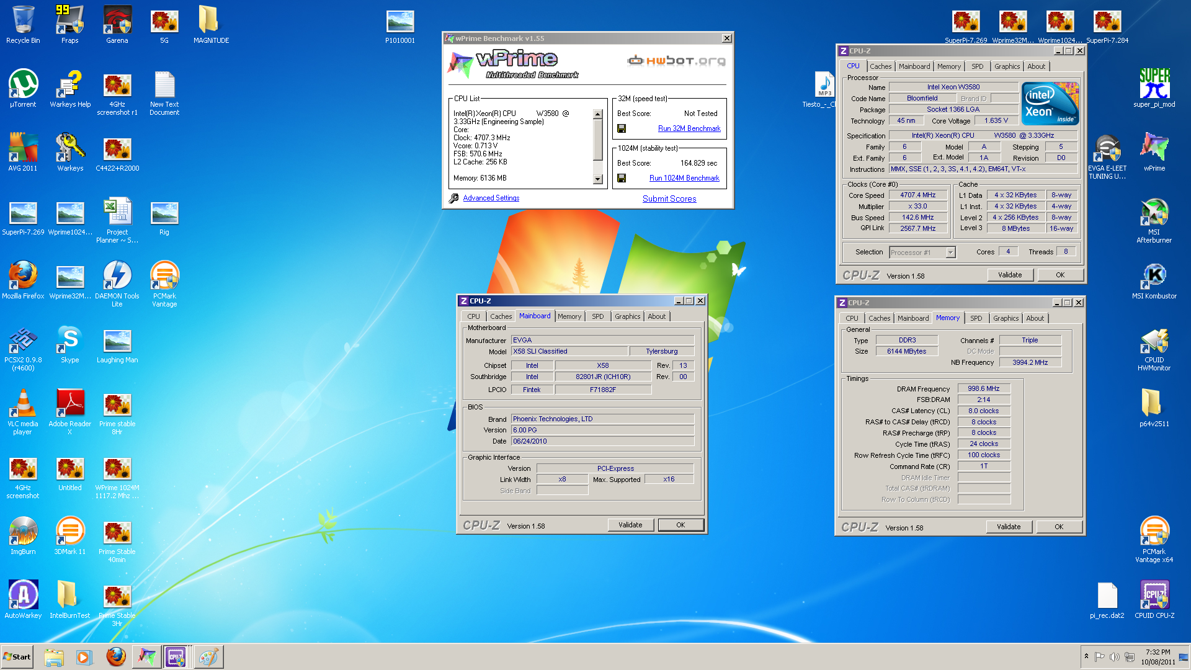The image size is (1191, 670).
Task: Click Run 32M Benchmark link
Action: tap(689, 128)
